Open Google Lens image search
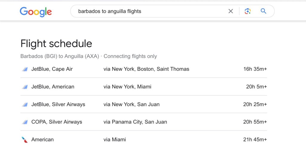Image resolution: width=306 pixels, height=149 pixels. tap(247, 11)
